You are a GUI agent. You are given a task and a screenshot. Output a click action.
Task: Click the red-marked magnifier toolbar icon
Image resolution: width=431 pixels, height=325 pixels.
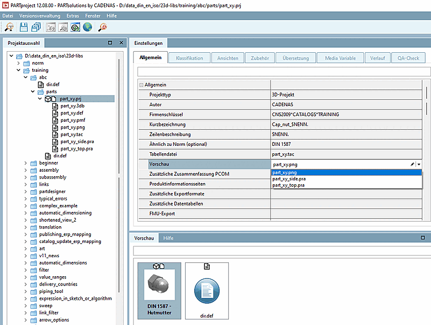coord(103,27)
